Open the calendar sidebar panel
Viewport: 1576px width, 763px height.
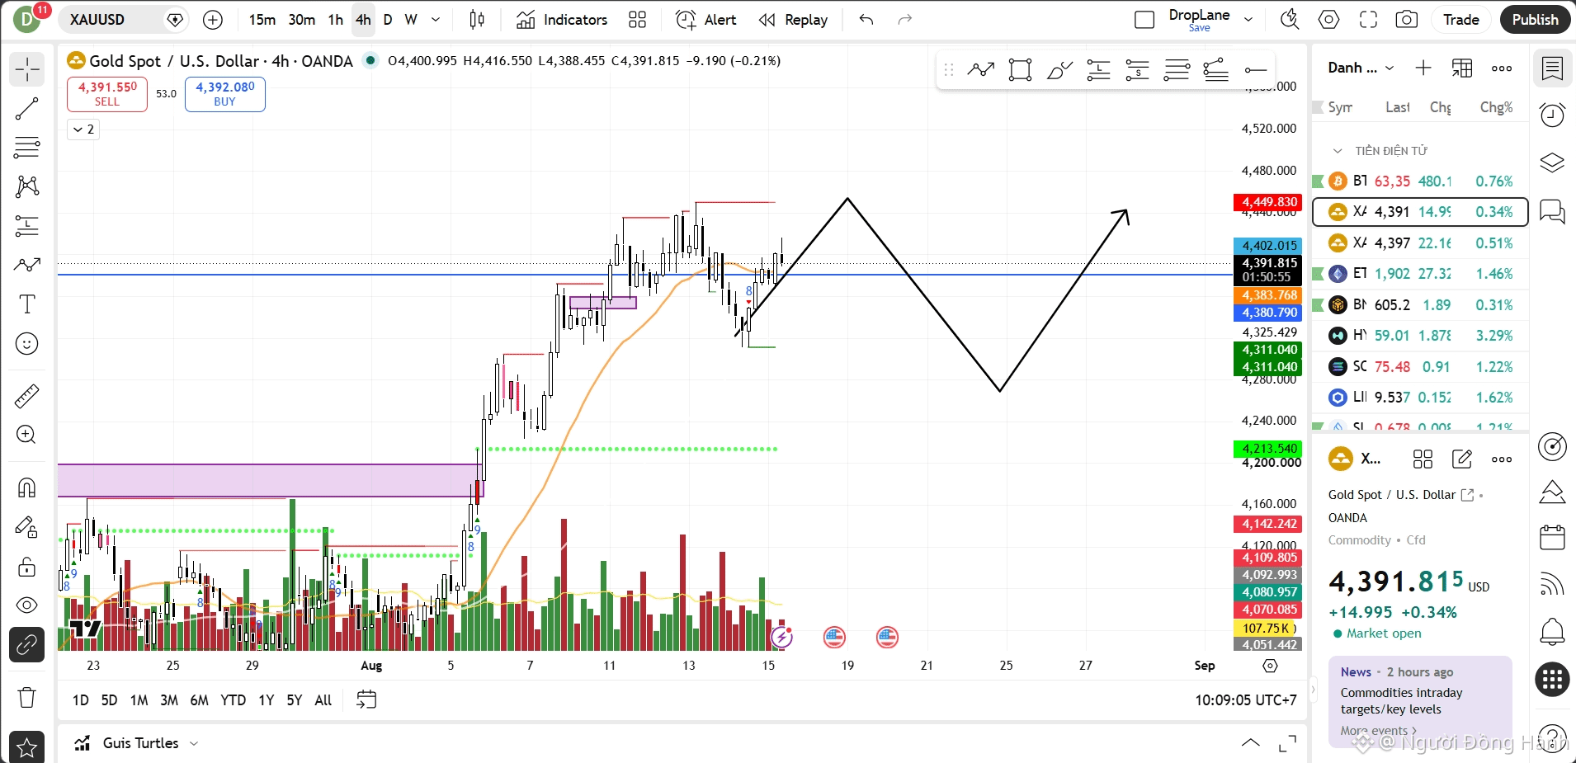[1552, 538]
